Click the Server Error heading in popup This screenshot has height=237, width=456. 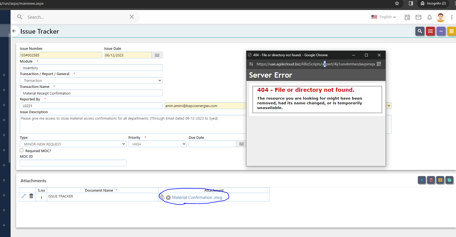(271, 75)
